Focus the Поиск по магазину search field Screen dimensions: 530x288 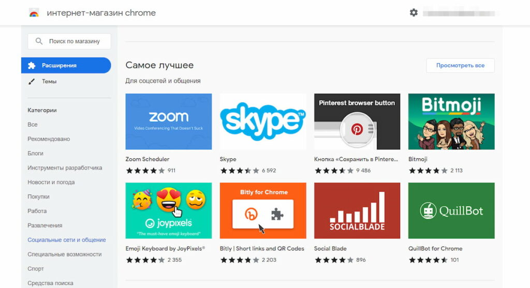(x=69, y=41)
